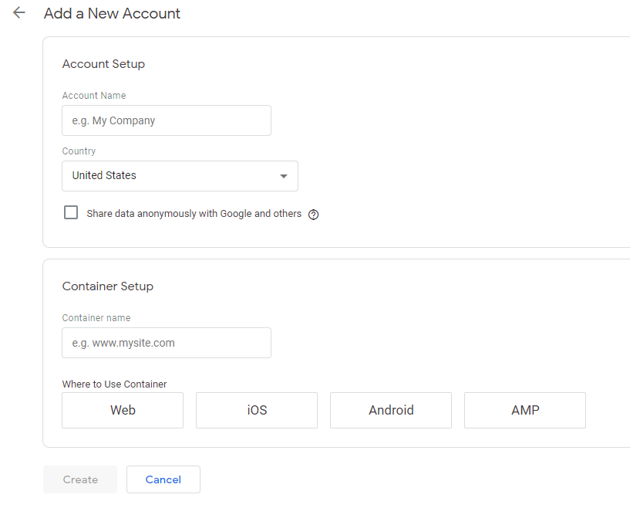Click the 'Add a New Account' page title
The width and height of the screenshot is (630, 508).
(x=112, y=14)
